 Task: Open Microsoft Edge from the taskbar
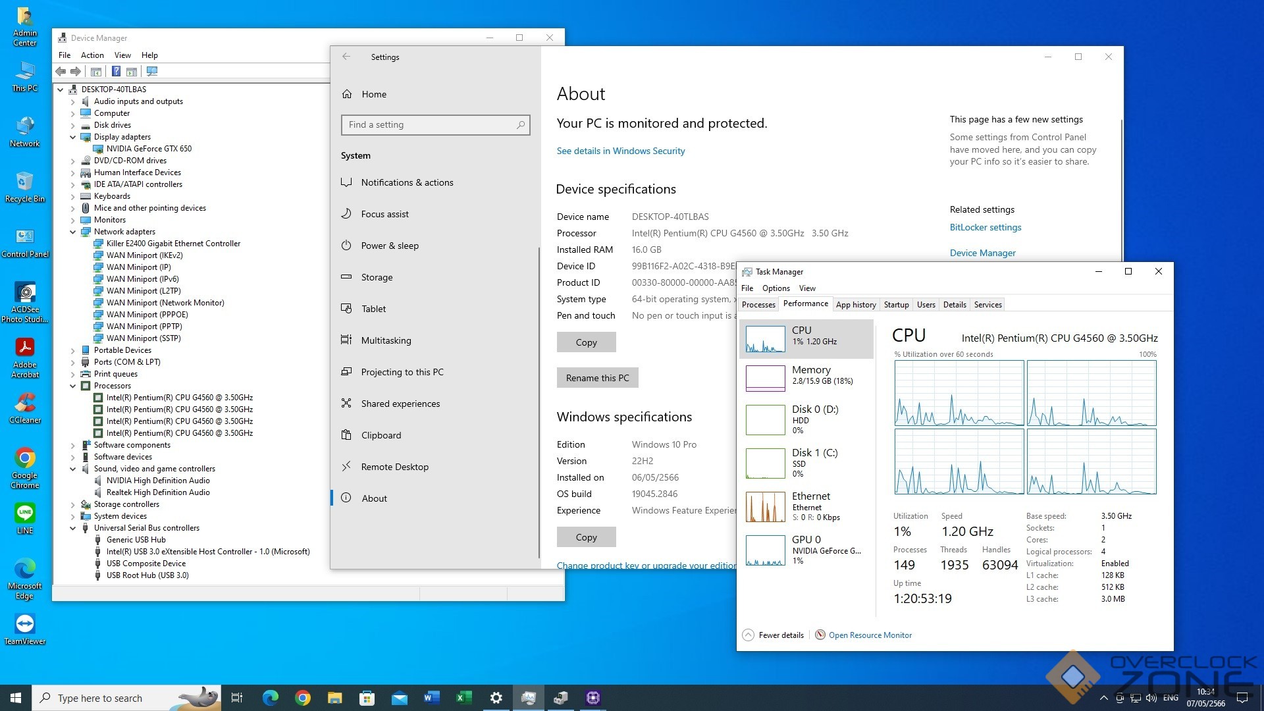(270, 698)
